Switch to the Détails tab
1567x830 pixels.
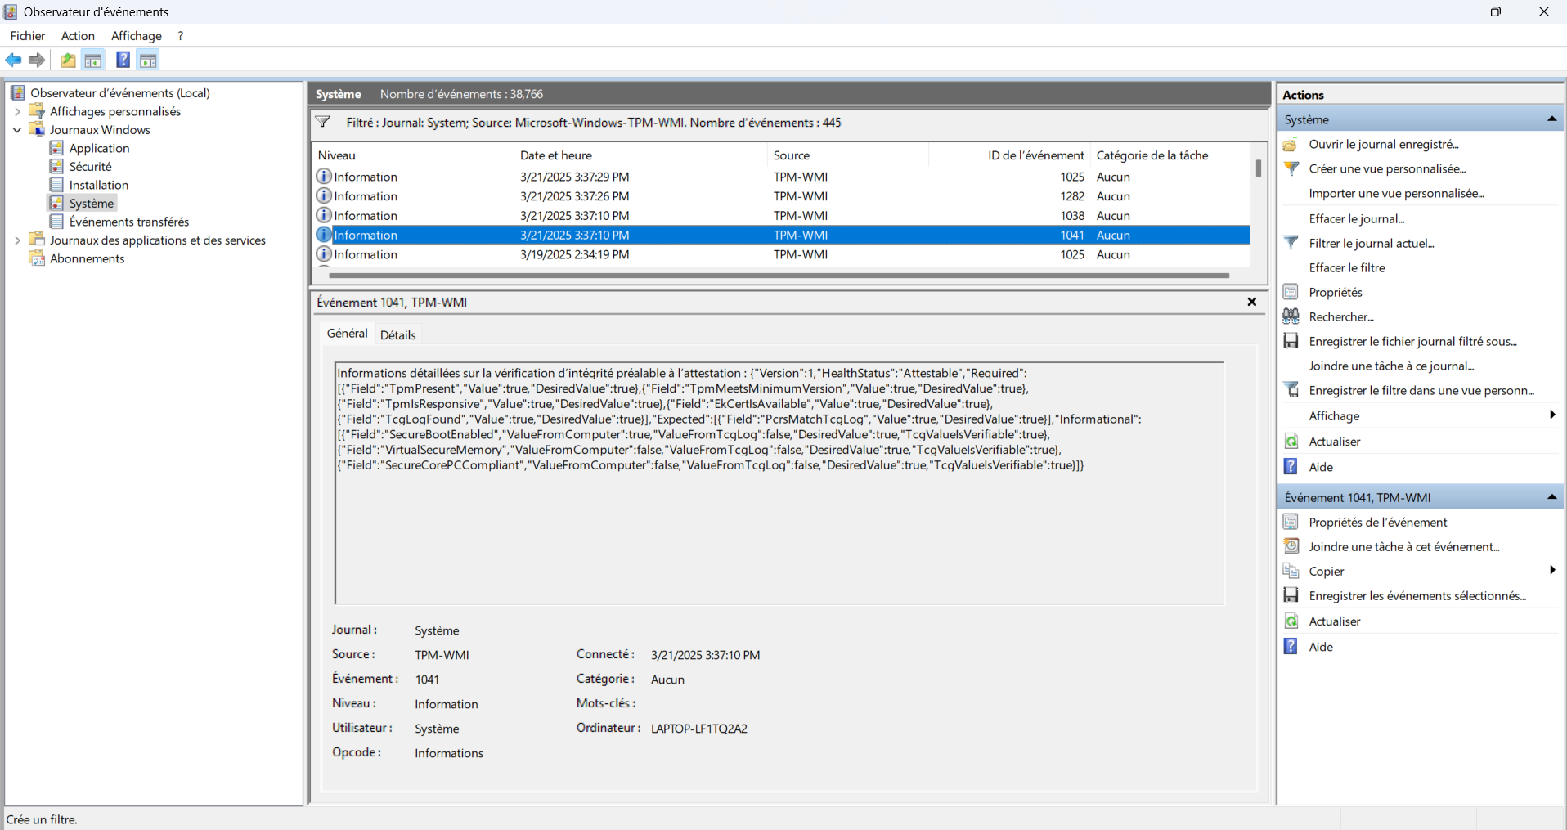click(398, 335)
